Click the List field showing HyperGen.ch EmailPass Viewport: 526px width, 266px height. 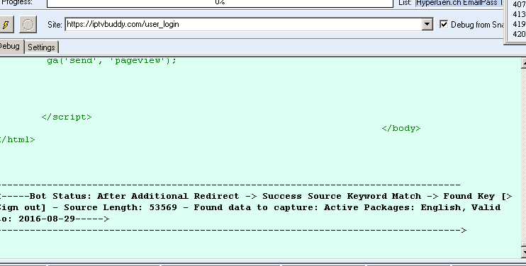[x=459, y=3]
